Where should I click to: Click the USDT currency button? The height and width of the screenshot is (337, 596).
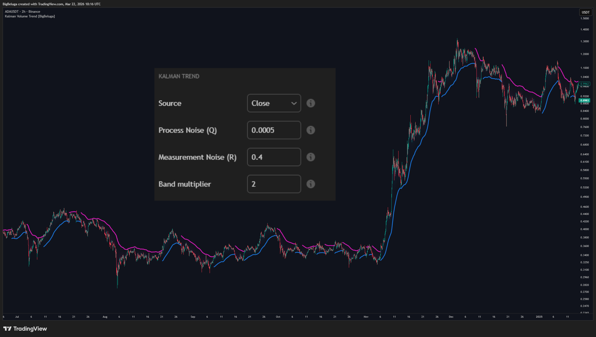pos(586,12)
